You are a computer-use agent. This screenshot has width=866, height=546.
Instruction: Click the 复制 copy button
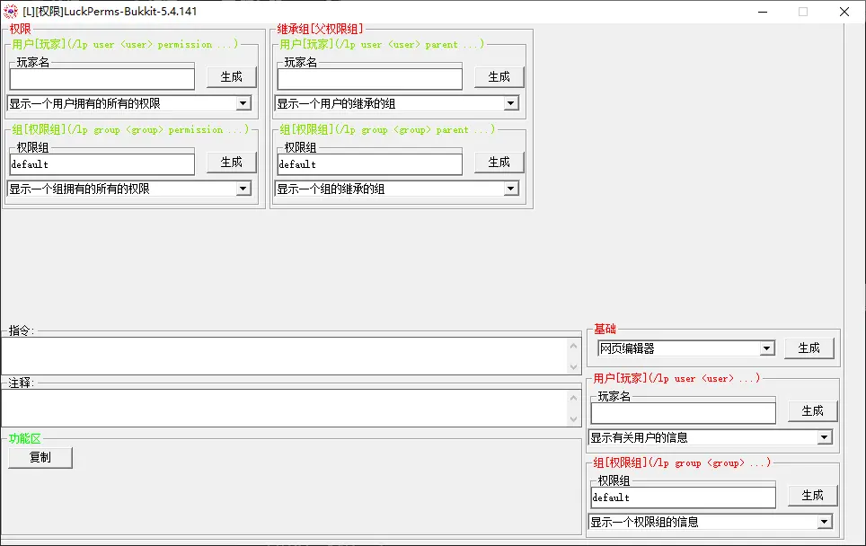click(40, 458)
